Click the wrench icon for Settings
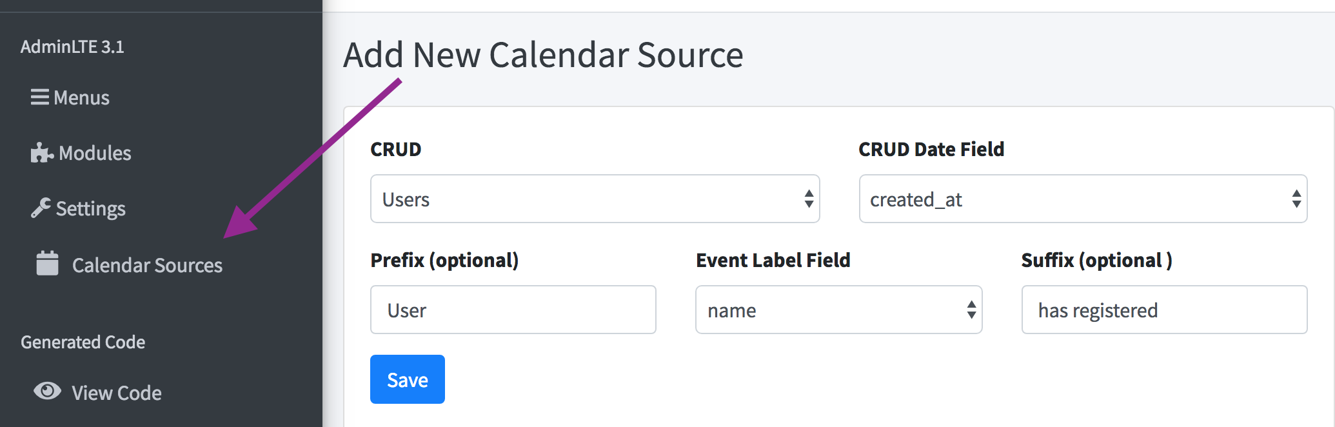This screenshot has height=427, width=1335. coord(41,208)
